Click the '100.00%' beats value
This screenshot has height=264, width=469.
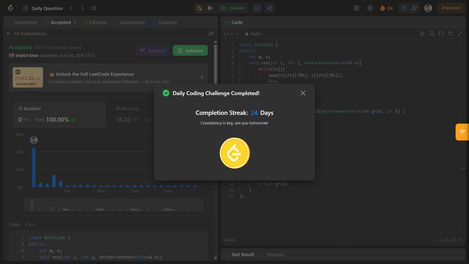(57, 120)
